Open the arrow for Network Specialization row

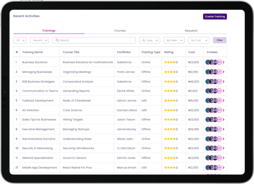[x=224, y=158]
